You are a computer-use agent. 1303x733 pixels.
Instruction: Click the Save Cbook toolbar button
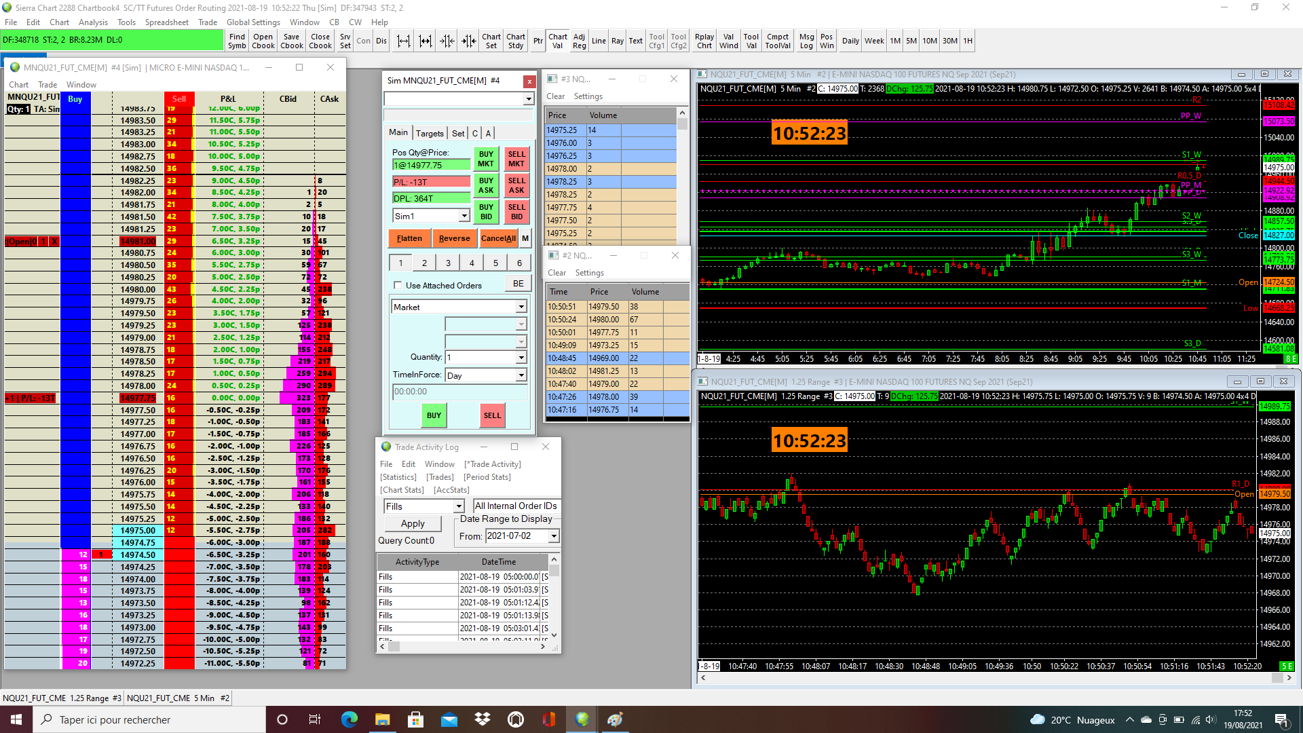coord(292,41)
